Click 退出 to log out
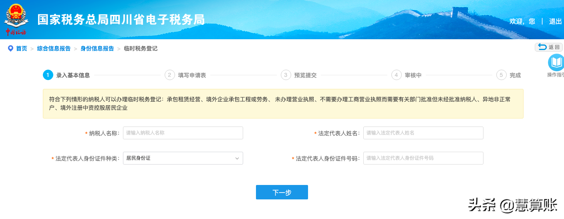Viewport: 564px width, 219px height. click(x=556, y=21)
